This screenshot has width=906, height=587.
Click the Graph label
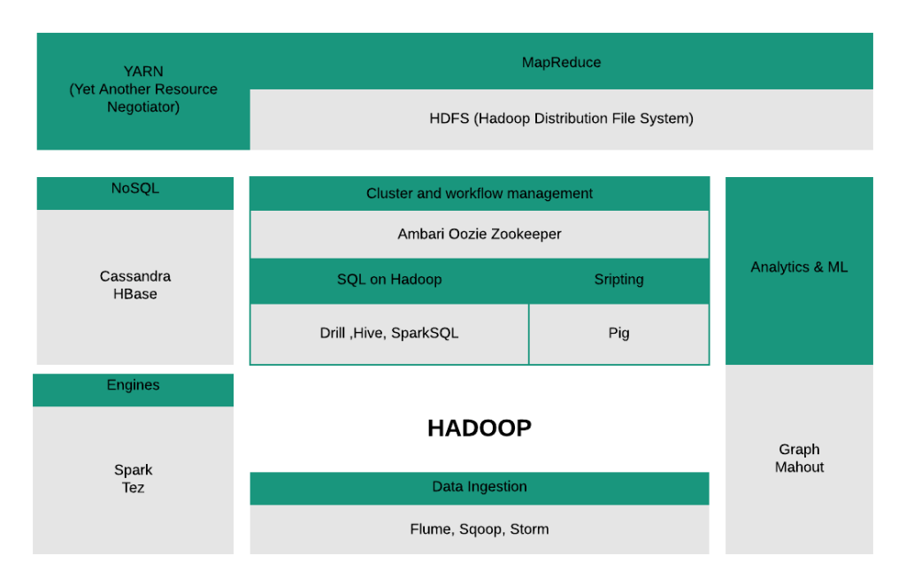[x=799, y=450]
